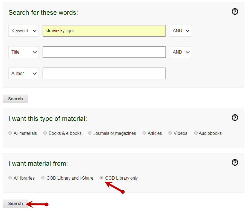Screen dimensions: 246x216
Task: Choose Books & e-books material type
Action: (45, 133)
